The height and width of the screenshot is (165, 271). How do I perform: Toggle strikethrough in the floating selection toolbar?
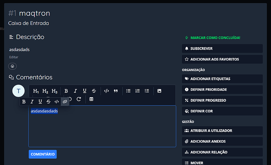pos(48,102)
